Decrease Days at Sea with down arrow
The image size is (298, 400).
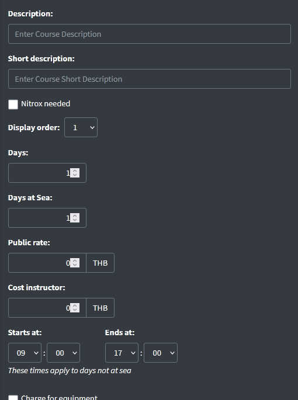[x=75, y=220]
